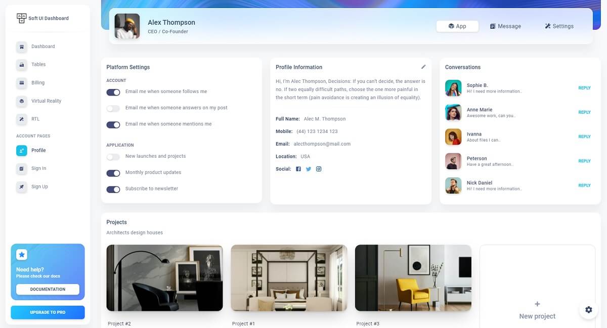Reply to Sophie B.'s message
607x328 pixels.
coord(584,87)
